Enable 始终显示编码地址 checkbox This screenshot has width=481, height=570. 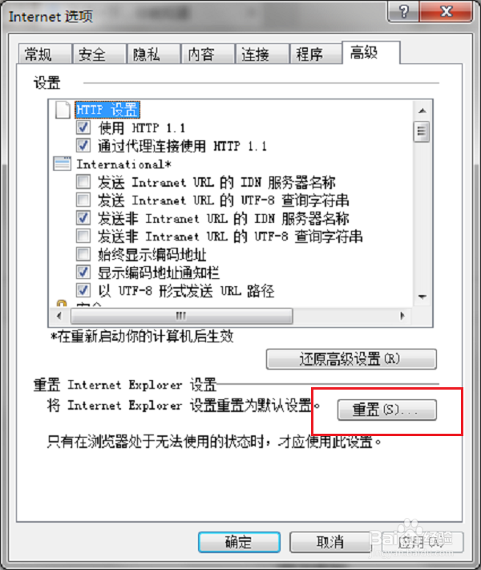pyautogui.click(x=83, y=254)
